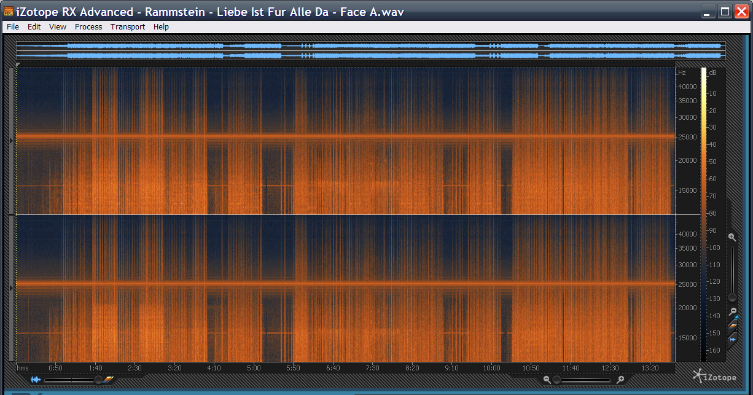Screen dimensions: 753x395
Task: Click the waveform/spectrogram blend slider knob
Action: tap(98, 380)
